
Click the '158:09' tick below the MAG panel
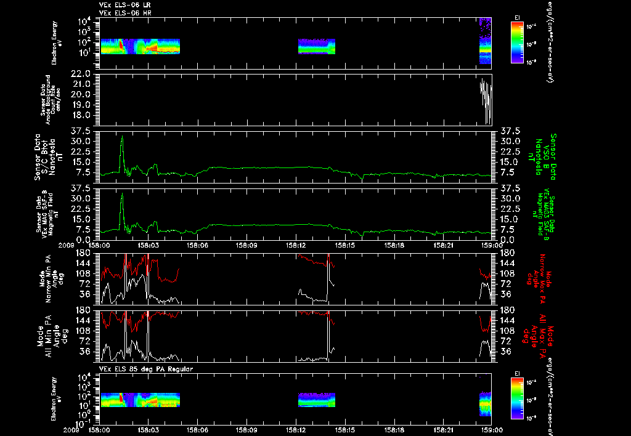click(x=246, y=245)
